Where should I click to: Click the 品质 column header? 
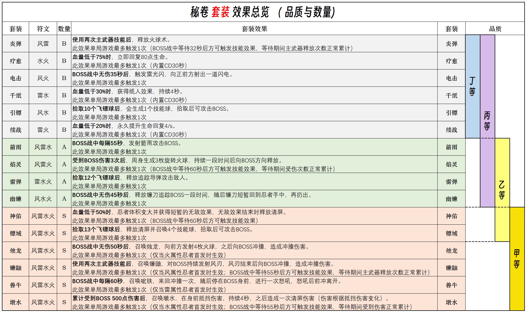point(495,29)
